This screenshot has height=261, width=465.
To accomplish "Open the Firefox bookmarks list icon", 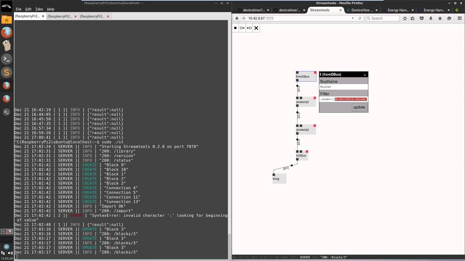I will pyautogui.click(x=413, y=18).
